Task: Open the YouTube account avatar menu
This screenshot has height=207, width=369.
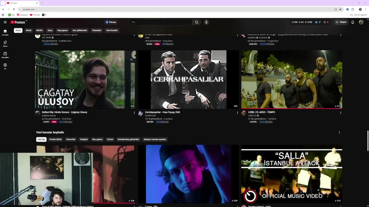Action: [361, 22]
